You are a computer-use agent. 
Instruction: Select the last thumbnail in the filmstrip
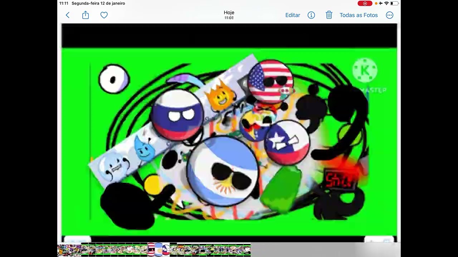click(248, 250)
